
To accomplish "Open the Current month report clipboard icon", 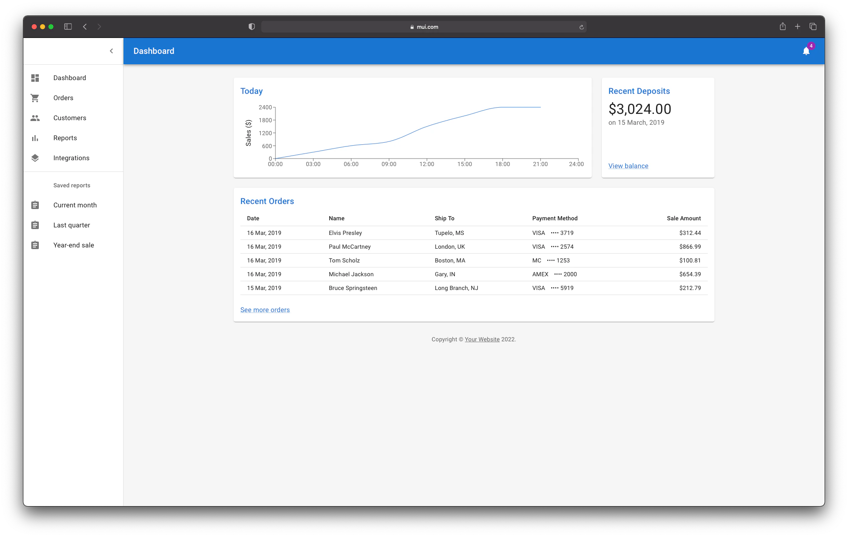I will (35, 205).
